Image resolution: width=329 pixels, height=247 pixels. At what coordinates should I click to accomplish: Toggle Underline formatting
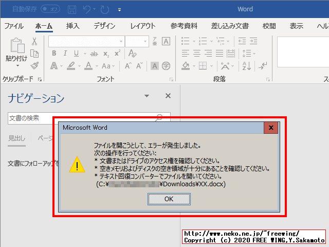click(x=77, y=54)
